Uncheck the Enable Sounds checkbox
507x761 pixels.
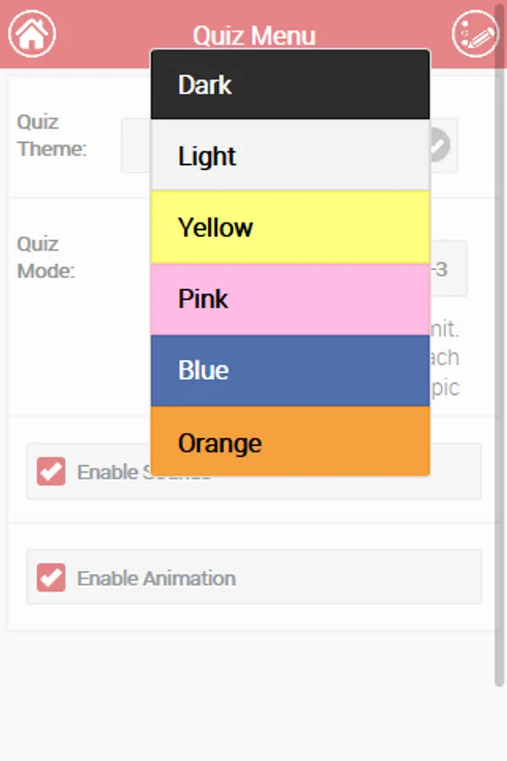(x=52, y=472)
